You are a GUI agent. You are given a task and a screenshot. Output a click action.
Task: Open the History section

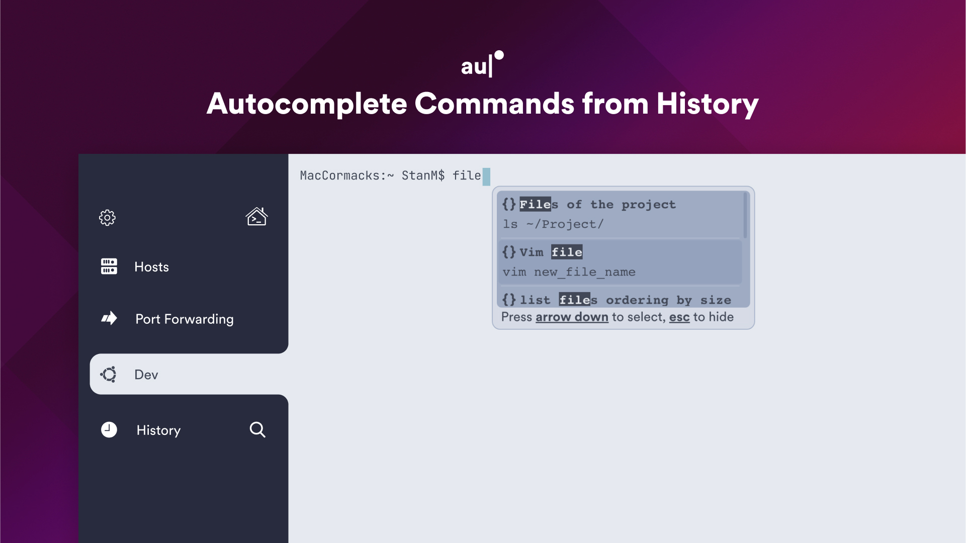tap(158, 430)
